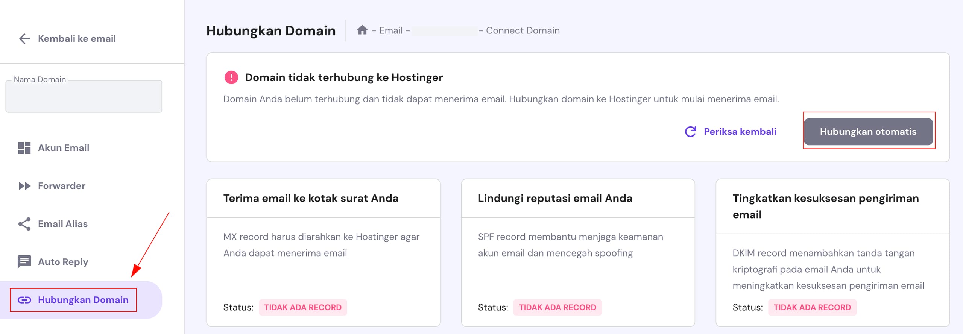Viewport: 963px width, 334px height.
Task: Click the Hubungkan Domain link icon
Action: pyautogui.click(x=24, y=300)
